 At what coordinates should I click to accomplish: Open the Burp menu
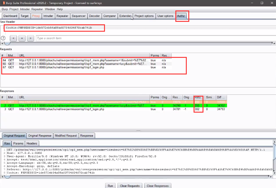coord(5,9)
